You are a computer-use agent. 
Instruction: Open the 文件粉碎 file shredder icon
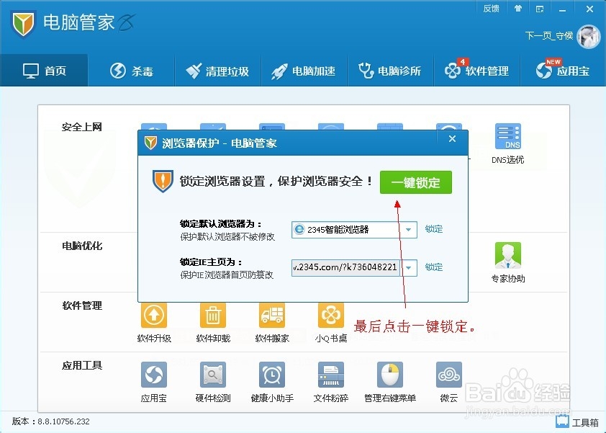point(331,375)
